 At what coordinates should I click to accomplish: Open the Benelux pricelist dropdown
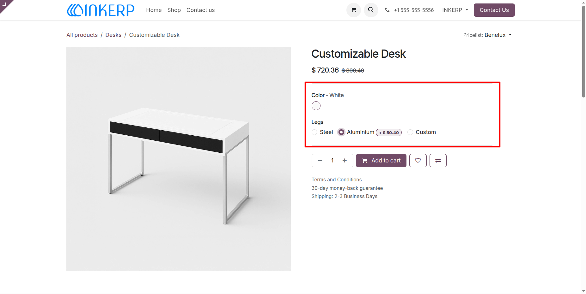coord(498,35)
